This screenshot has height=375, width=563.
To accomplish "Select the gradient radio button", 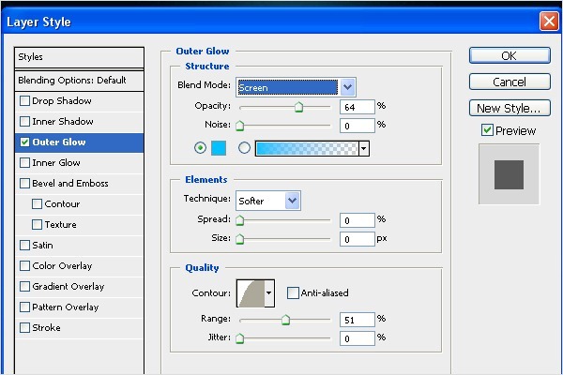I will 246,148.
